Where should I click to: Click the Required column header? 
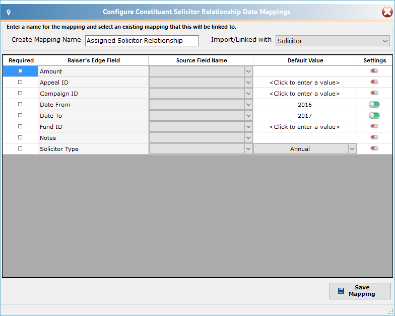point(21,60)
